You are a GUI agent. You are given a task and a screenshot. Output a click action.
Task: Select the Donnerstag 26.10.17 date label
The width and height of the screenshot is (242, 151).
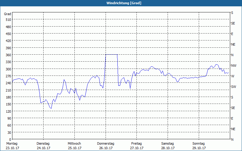(105, 146)
